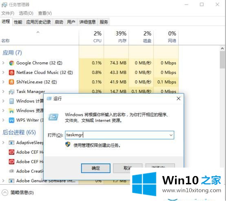Select the 进程 tab
Image resolution: width=226 pixels, height=201 pixels.
tap(6, 22)
